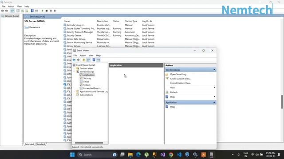Select Subscriptions in tree
284x159 pixels.
tap(86, 95)
